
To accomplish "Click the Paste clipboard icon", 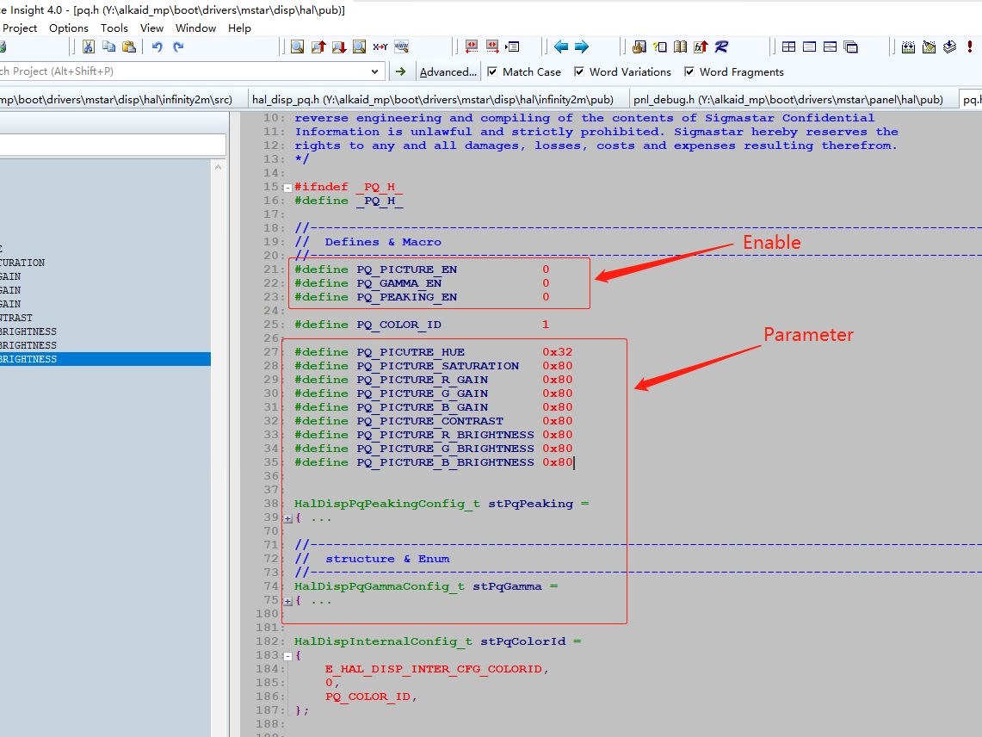I will (129, 46).
